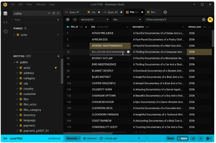The width and height of the screenshot is (216, 143).
Task: Open the history clock icon in sidebar
Action: tap(5, 32)
